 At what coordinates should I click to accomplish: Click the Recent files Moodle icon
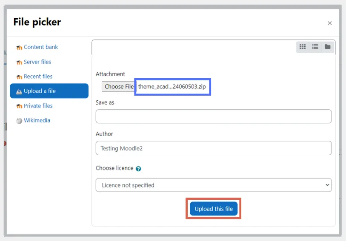point(19,77)
